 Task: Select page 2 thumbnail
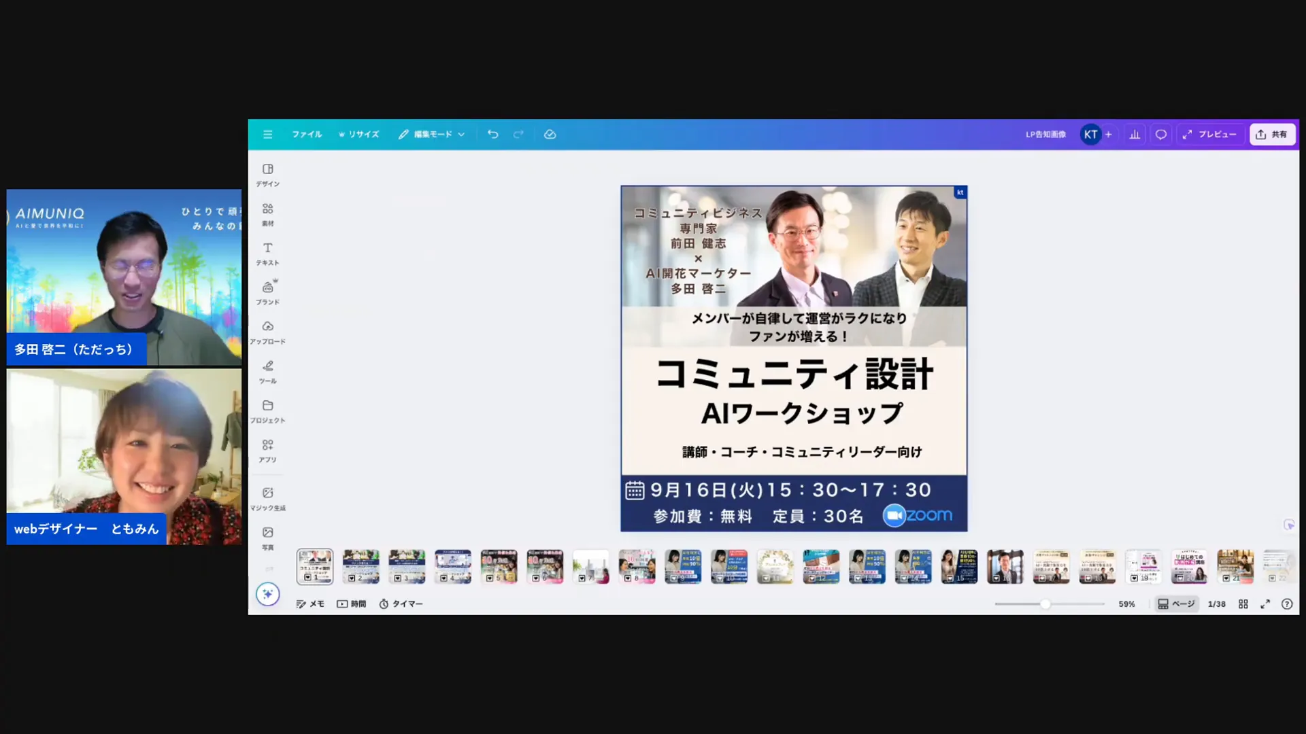pyautogui.click(x=361, y=567)
